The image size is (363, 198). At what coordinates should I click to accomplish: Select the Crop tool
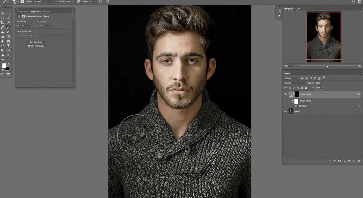2,22
